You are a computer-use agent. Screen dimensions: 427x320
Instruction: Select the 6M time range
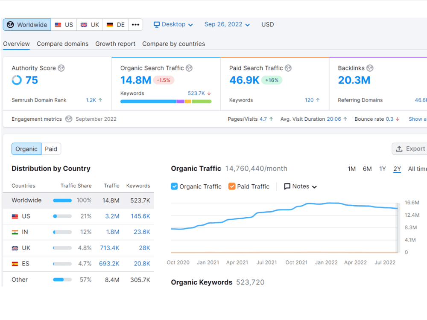(x=367, y=169)
